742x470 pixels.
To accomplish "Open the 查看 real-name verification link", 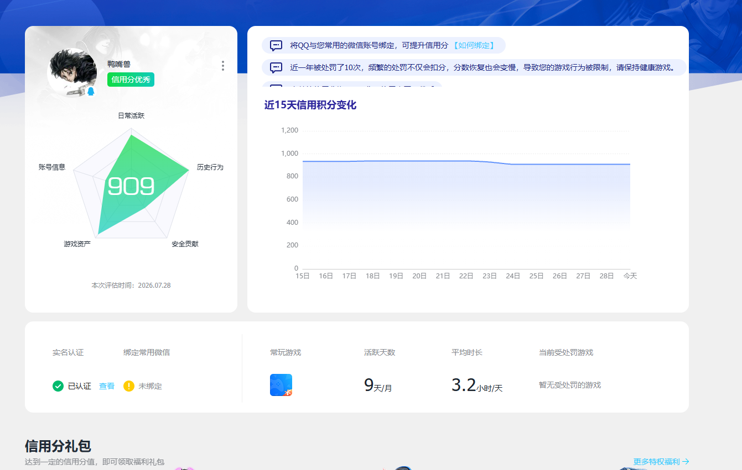I will (107, 386).
